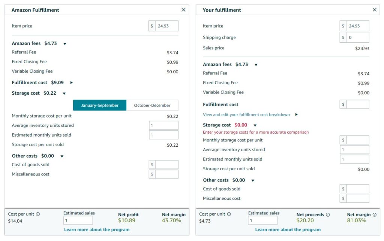Select the January-September storage tab

pyautogui.click(x=99, y=105)
